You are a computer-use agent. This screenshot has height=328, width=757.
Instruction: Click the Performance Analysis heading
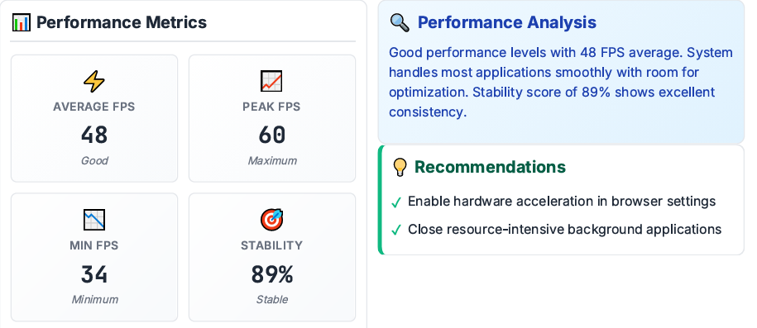(x=507, y=22)
